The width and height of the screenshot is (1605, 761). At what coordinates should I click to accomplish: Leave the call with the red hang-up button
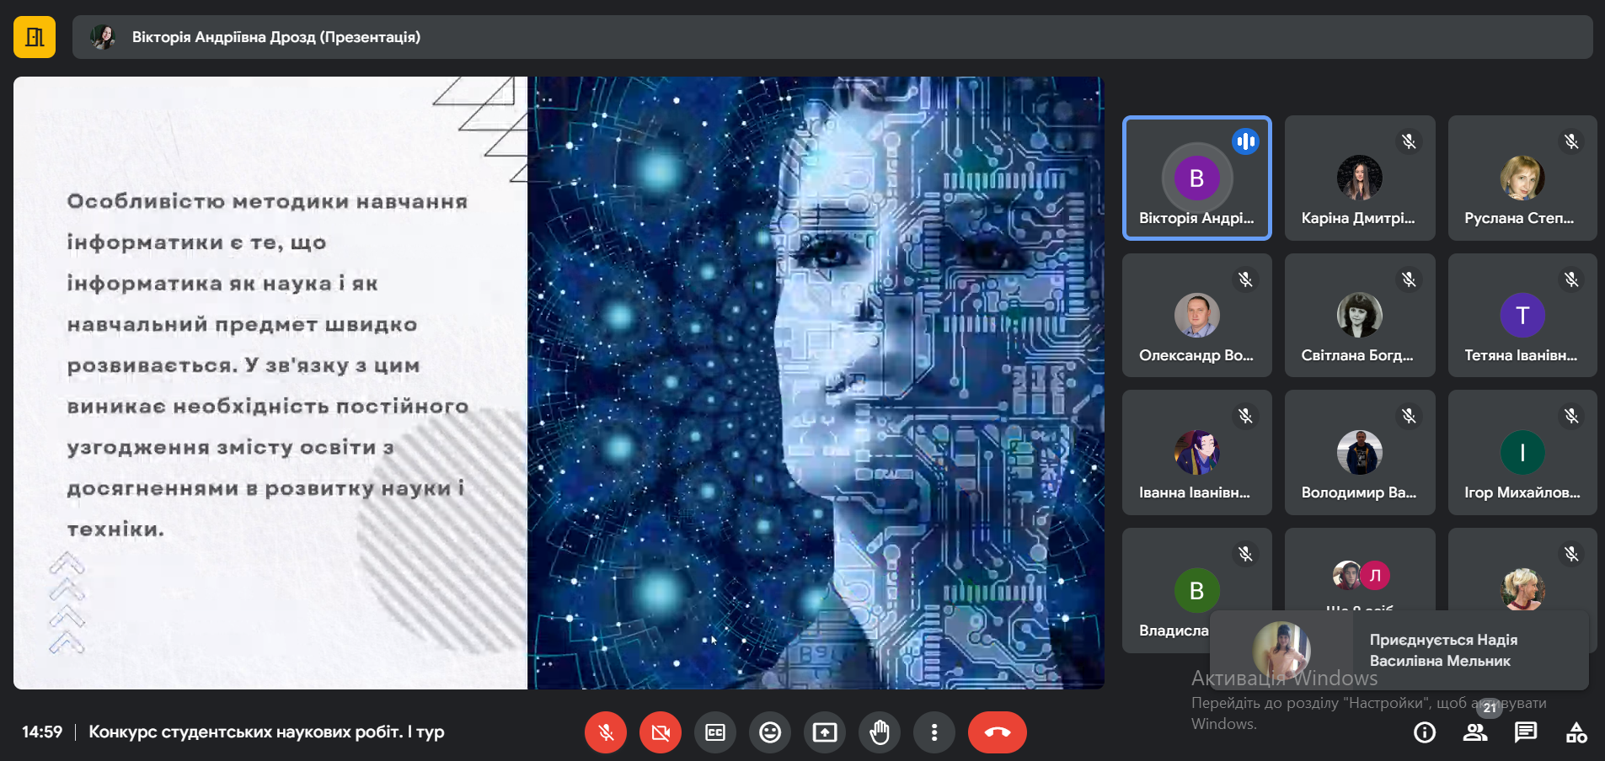[998, 732]
